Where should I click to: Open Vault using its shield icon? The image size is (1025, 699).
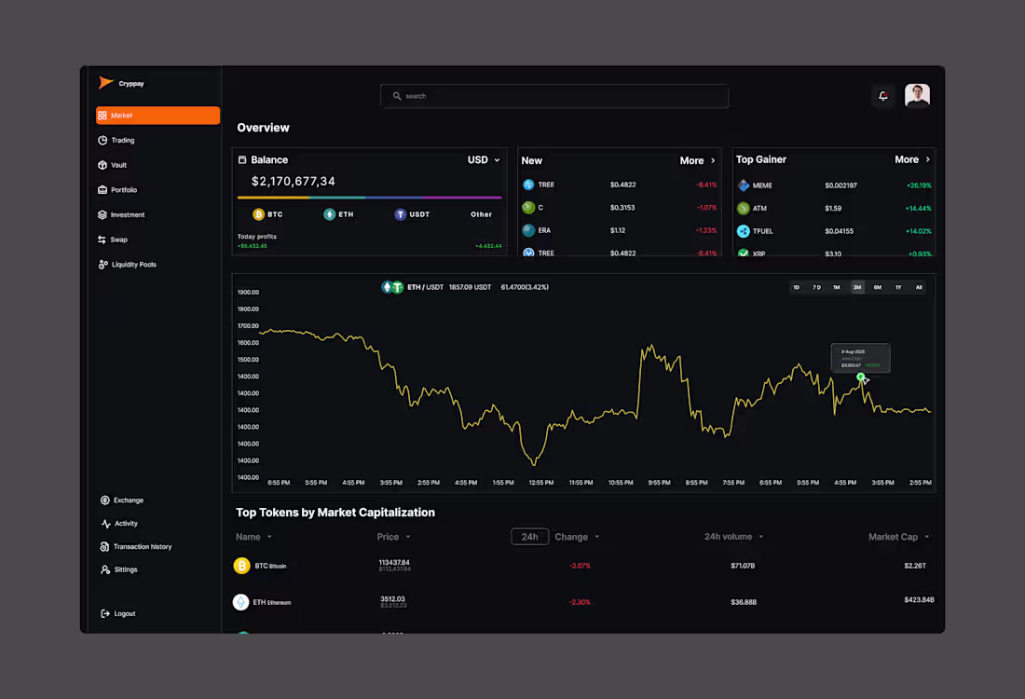[104, 165]
